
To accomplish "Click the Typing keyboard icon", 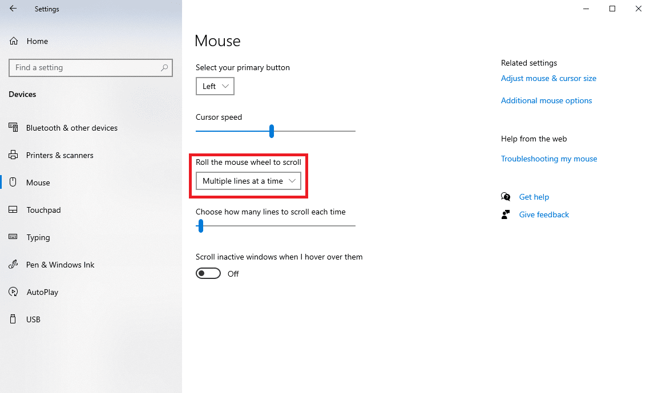I will click(x=13, y=237).
